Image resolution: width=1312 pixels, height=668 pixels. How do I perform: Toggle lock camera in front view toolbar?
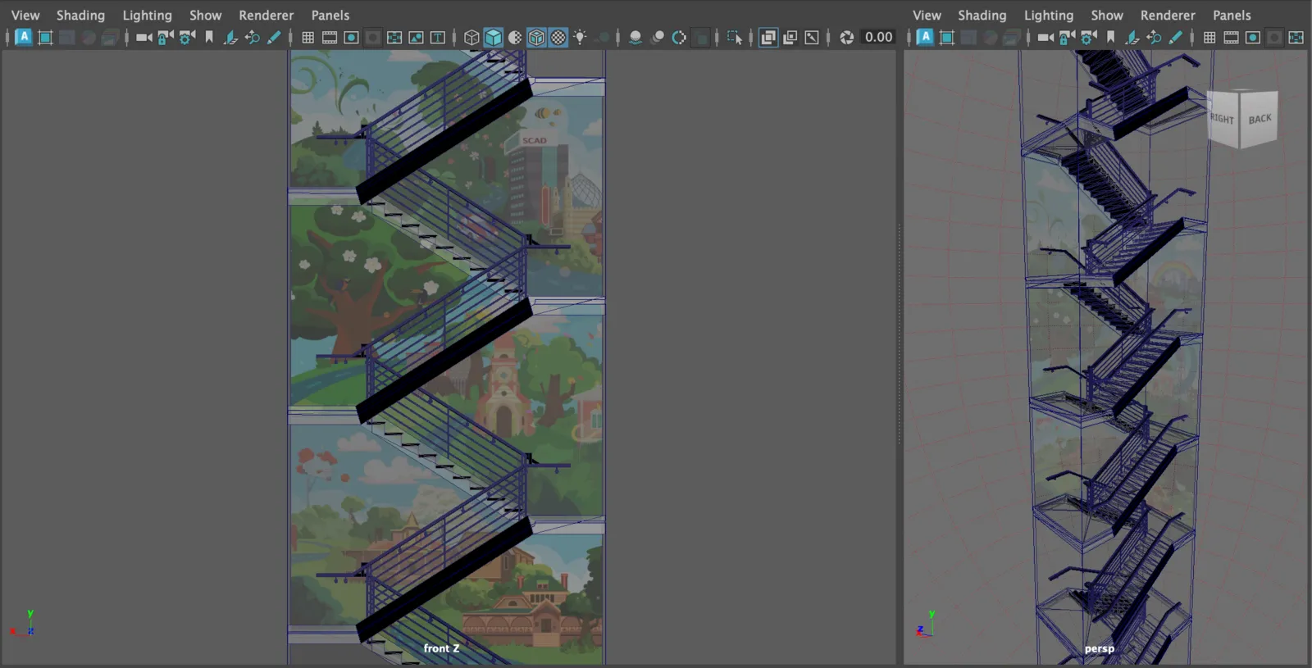click(x=166, y=37)
